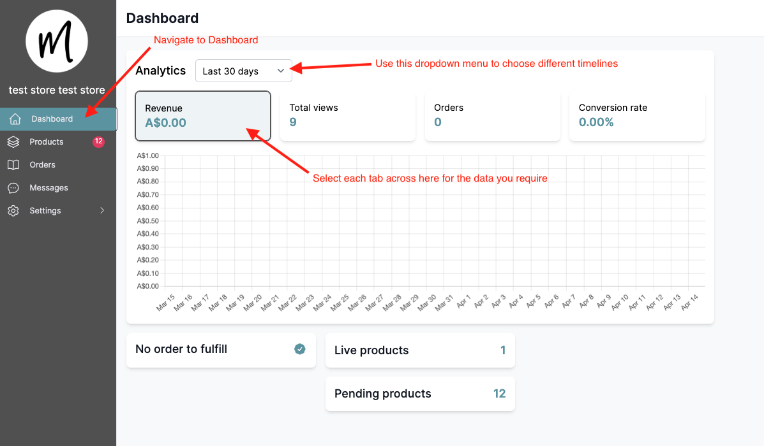Switch to the Total views tab
The image size is (764, 446).
pos(348,116)
